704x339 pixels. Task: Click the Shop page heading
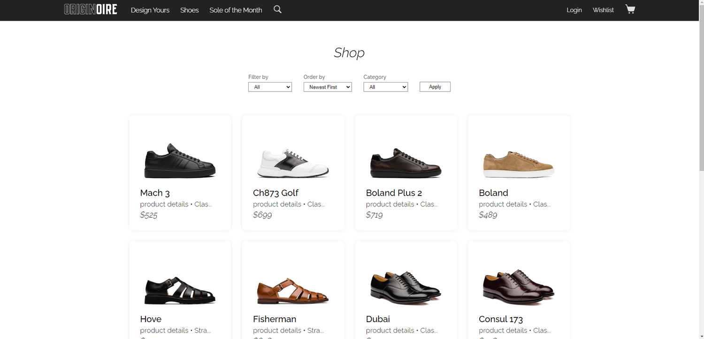[349, 53]
